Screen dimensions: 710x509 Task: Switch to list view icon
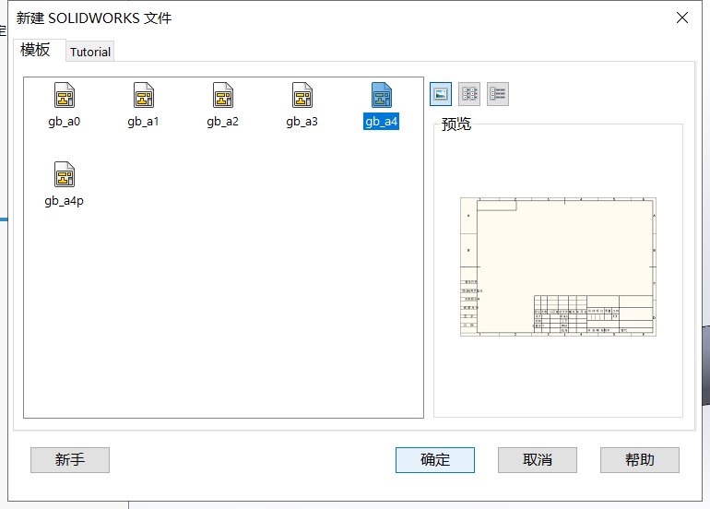[x=469, y=94]
